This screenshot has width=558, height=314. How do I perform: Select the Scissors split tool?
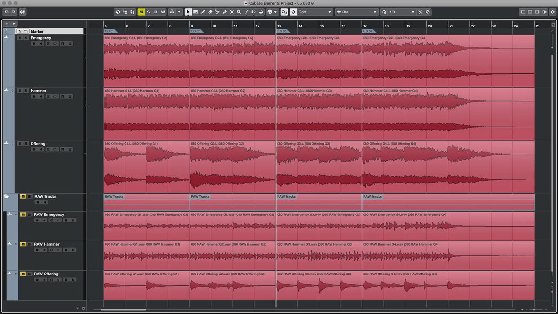(x=217, y=12)
